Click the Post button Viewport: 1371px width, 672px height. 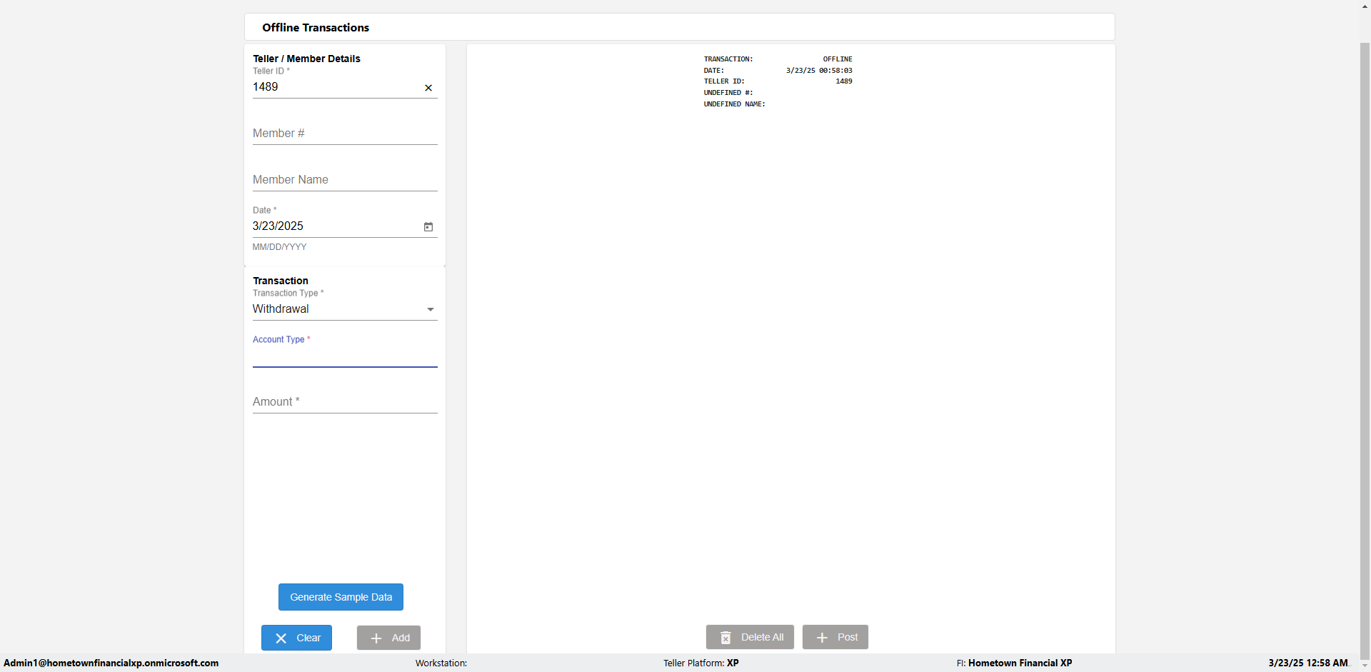pyautogui.click(x=835, y=637)
